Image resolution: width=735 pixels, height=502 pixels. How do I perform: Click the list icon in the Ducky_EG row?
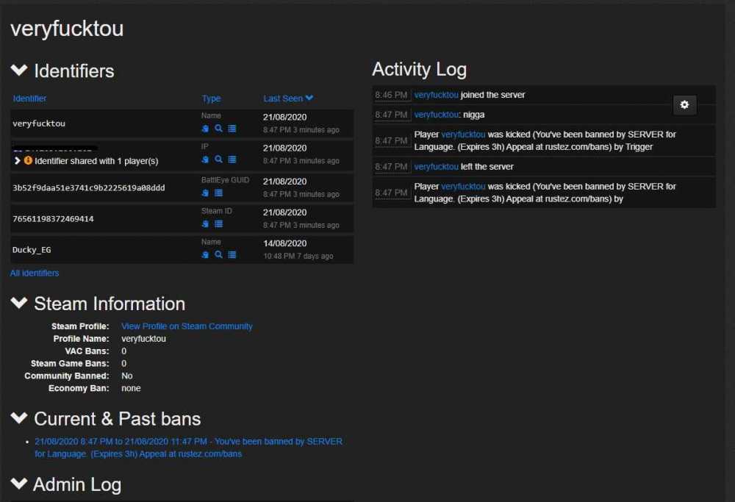(232, 255)
